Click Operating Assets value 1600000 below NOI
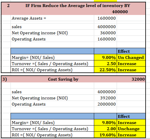The image size is (150, 139). pos(106,39)
